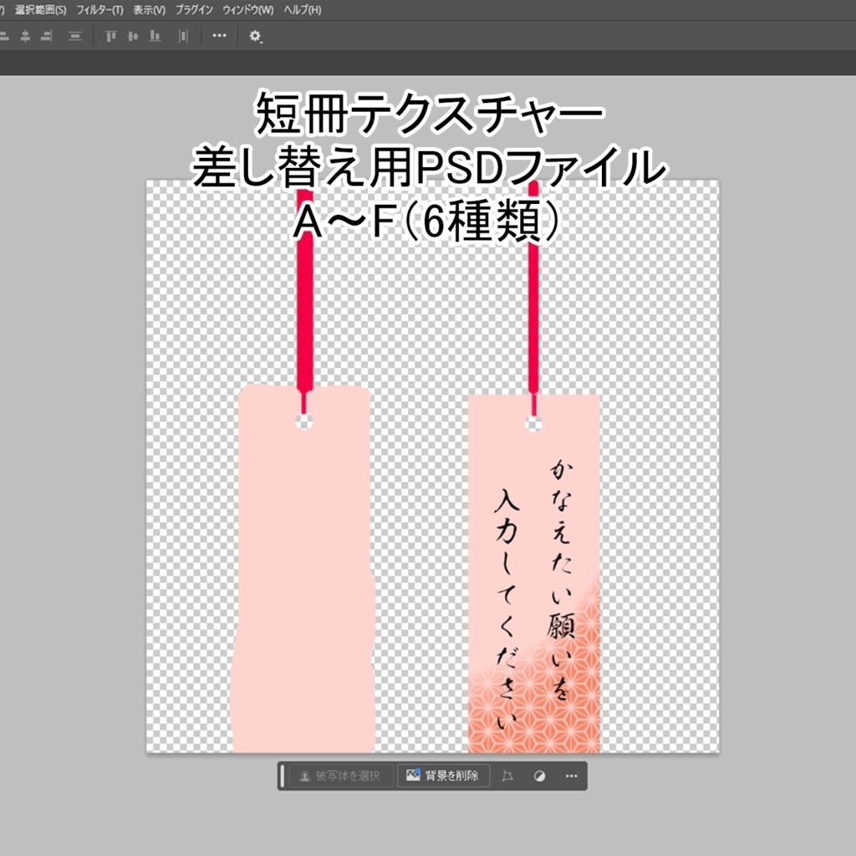The height and width of the screenshot is (856, 856).
Task: Select the transform icon on the contextual taskbar
Action: pyautogui.click(x=510, y=776)
